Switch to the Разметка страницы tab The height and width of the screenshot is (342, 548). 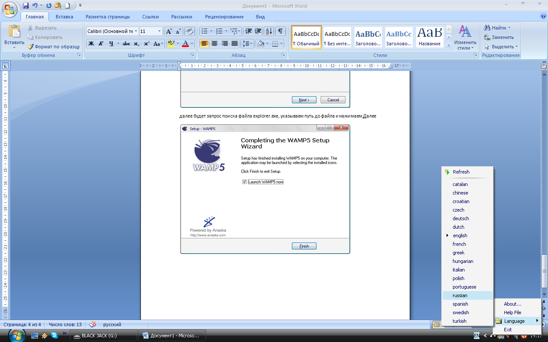[x=107, y=17]
